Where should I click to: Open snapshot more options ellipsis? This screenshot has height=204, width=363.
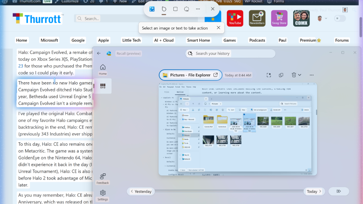(312, 75)
